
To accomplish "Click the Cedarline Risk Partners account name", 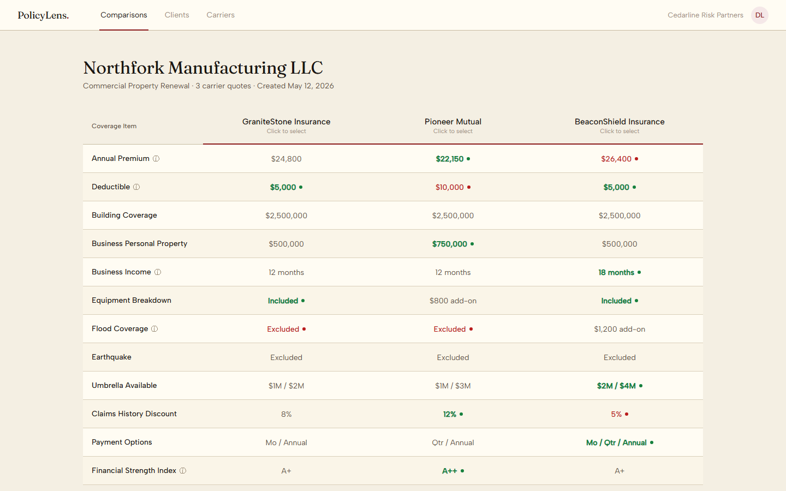I will click(705, 15).
